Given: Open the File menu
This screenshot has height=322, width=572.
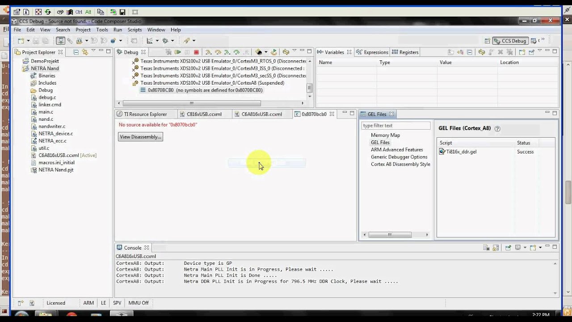Looking at the screenshot, I should tap(17, 30).
